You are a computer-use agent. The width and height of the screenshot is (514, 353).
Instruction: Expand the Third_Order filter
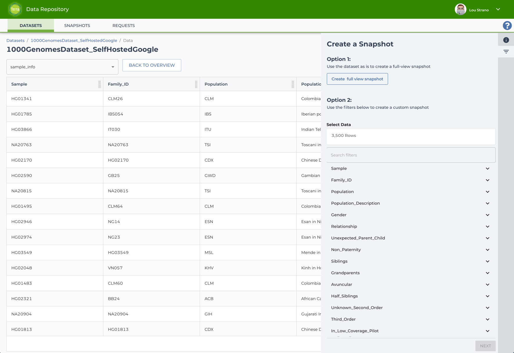click(x=411, y=319)
